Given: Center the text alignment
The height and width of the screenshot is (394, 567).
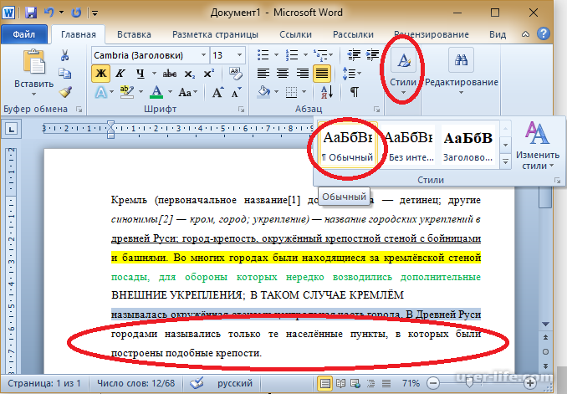Looking at the screenshot, I should click(283, 74).
